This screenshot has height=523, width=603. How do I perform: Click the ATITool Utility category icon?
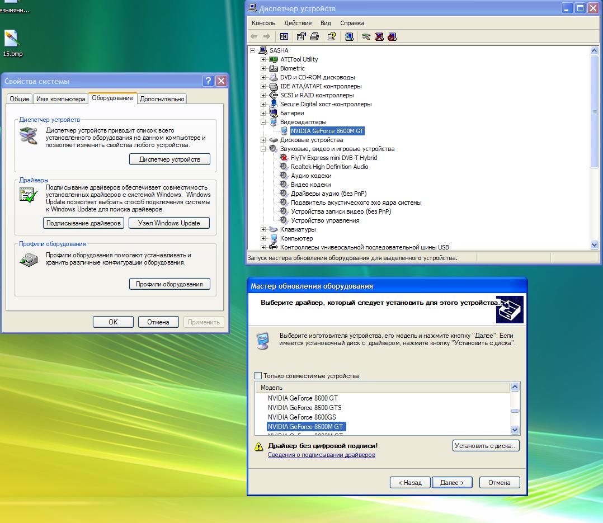pos(274,59)
